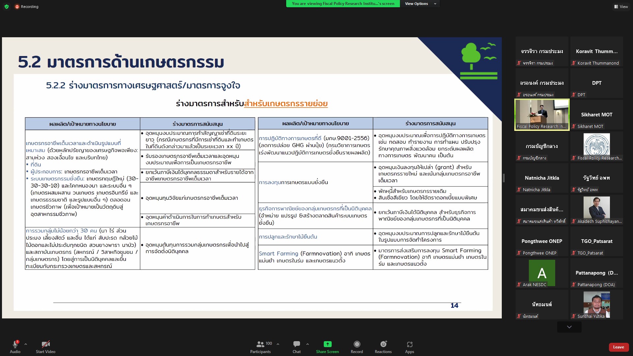
Task: Turn on camera with Start Video
Action: pyautogui.click(x=45, y=344)
